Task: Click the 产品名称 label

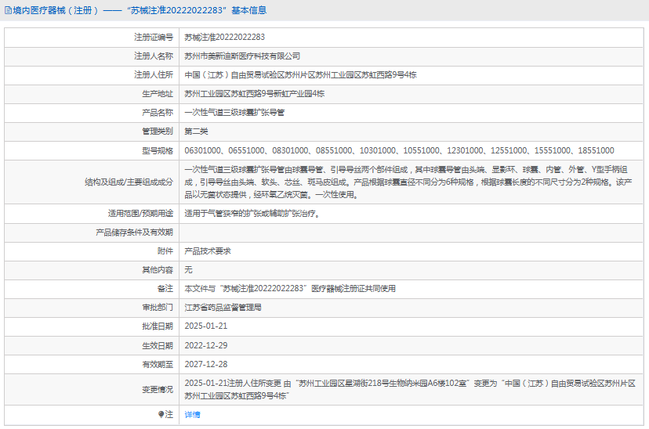Action: pyautogui.click(x=158, y=113)
